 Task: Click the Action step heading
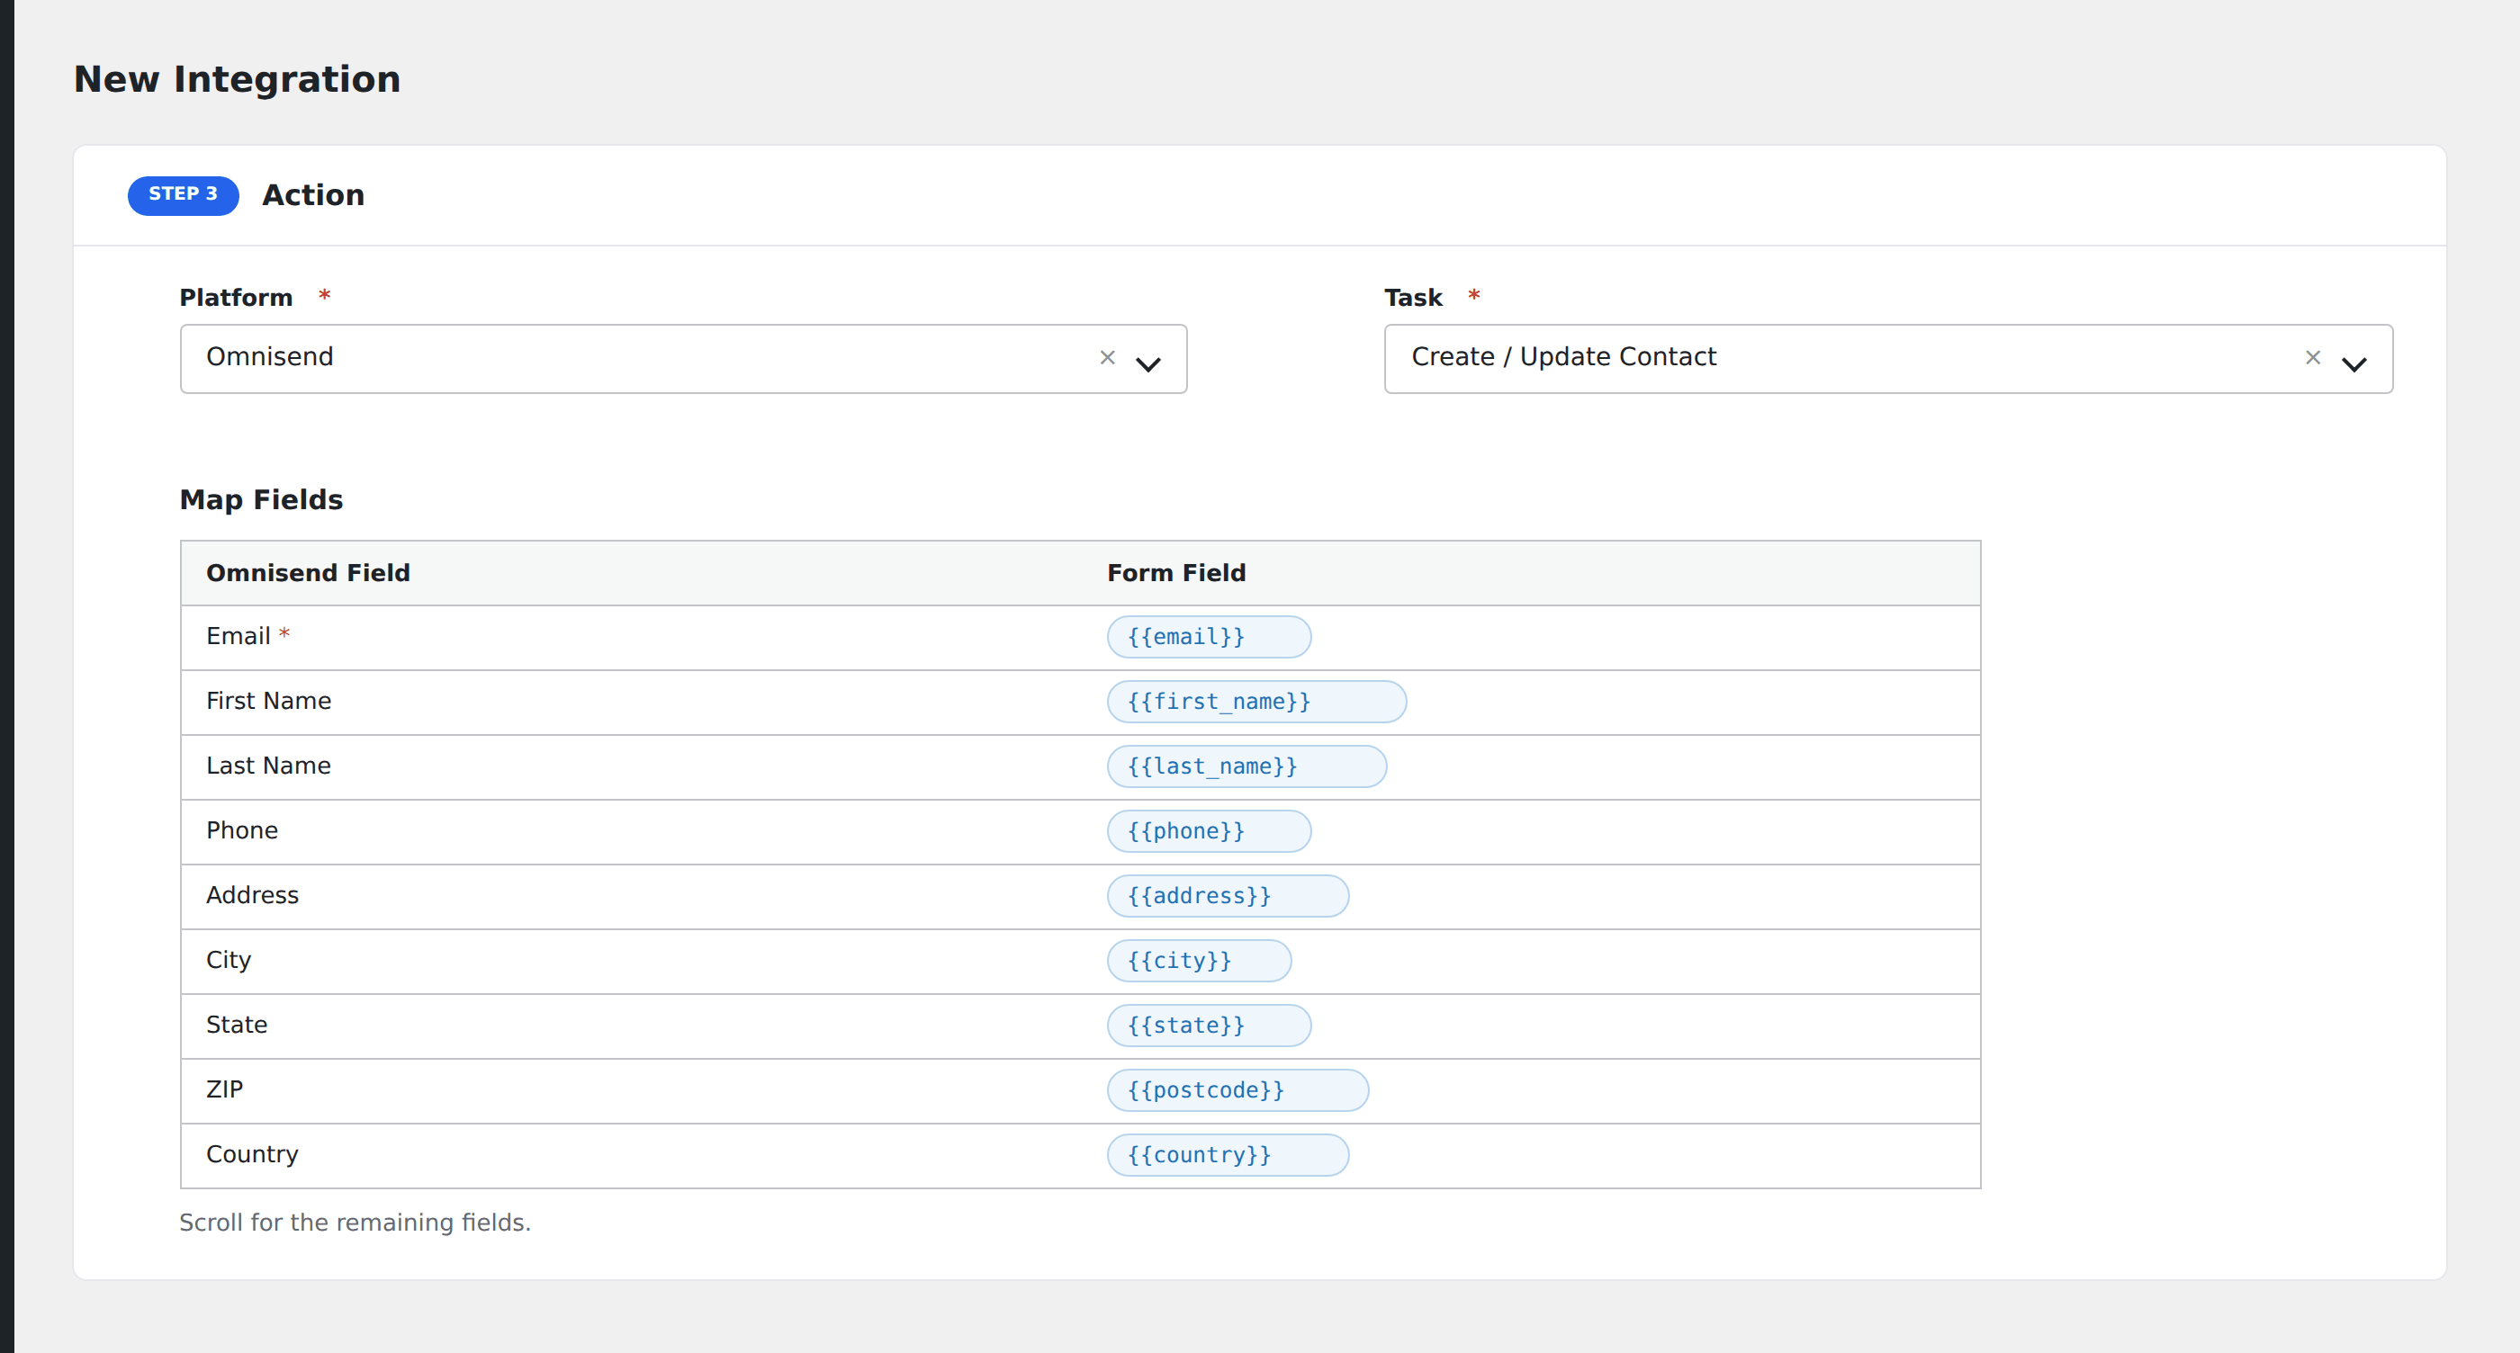(x=313, y=194)
